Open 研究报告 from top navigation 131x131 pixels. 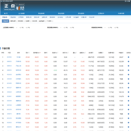click(81, 13)
